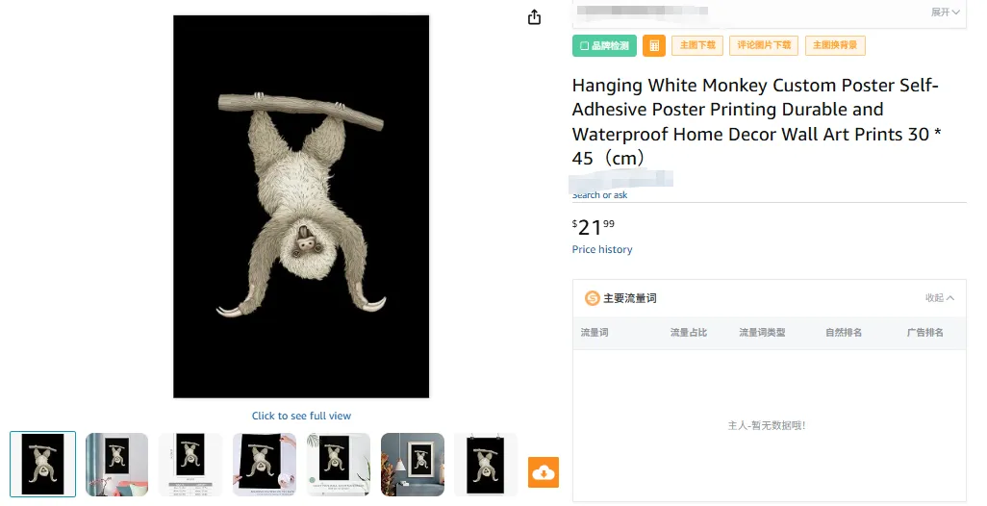Select the fourth thumbnail with hand holding poster
This screenshot has width=987, height=506.
[x=265, y=465]
